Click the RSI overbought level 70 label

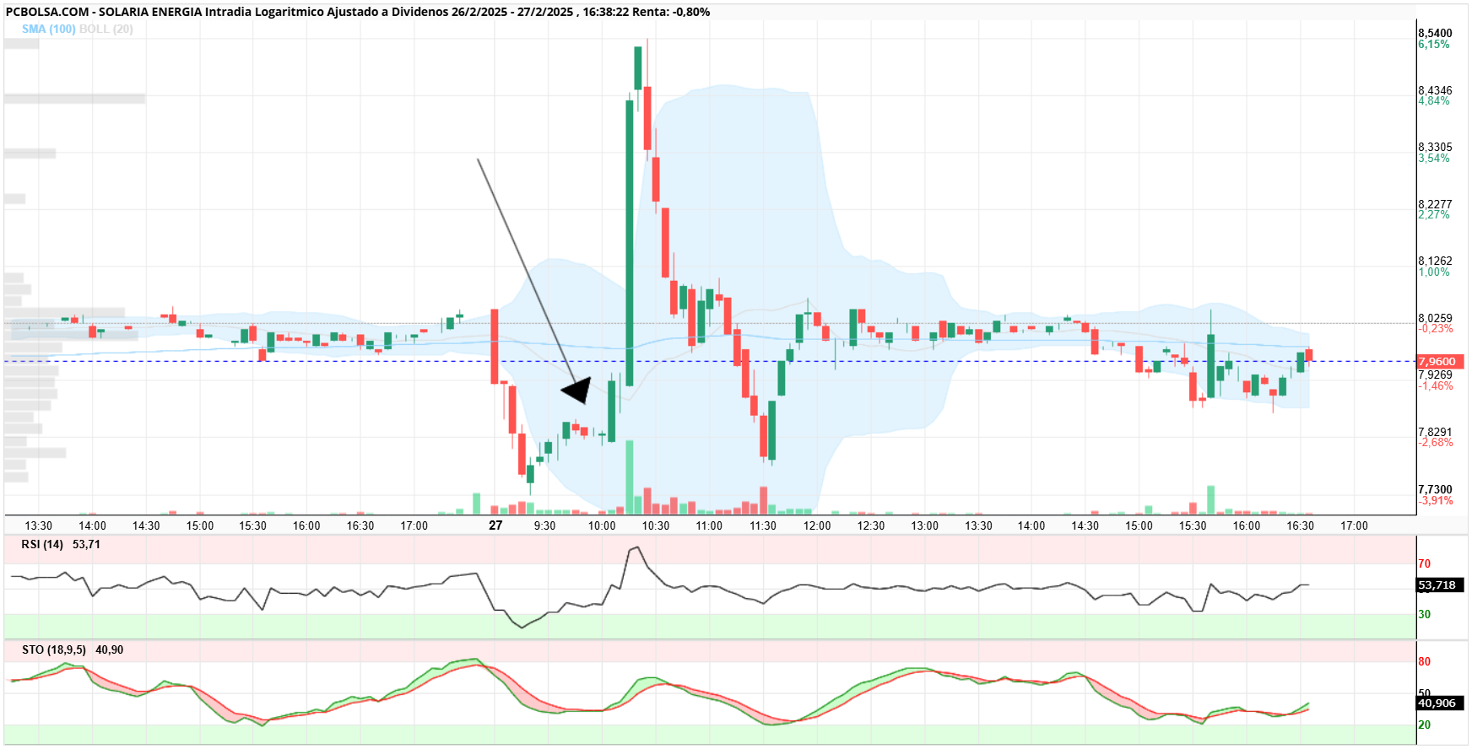[1425, 563]
